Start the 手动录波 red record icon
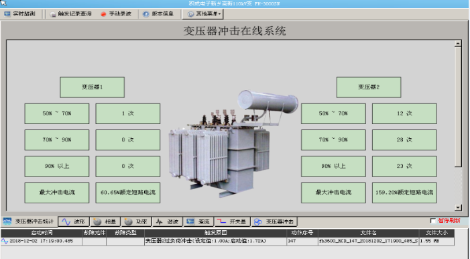The image size is (470, 259). click(x=103, y=14)
